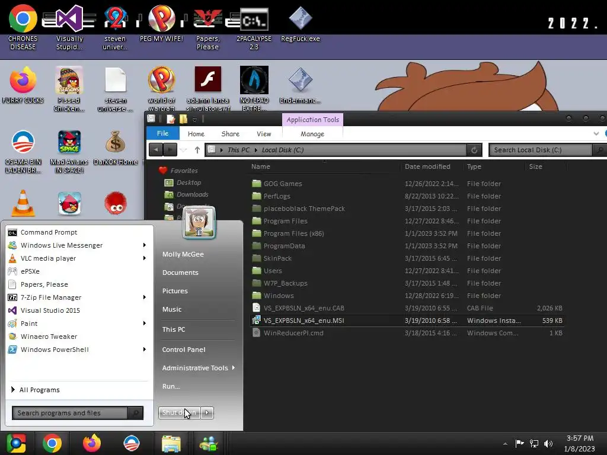The height and width of the screenshot is (455, 607).
Task: Click the explorer address bar path
Action: coord(336,150)
